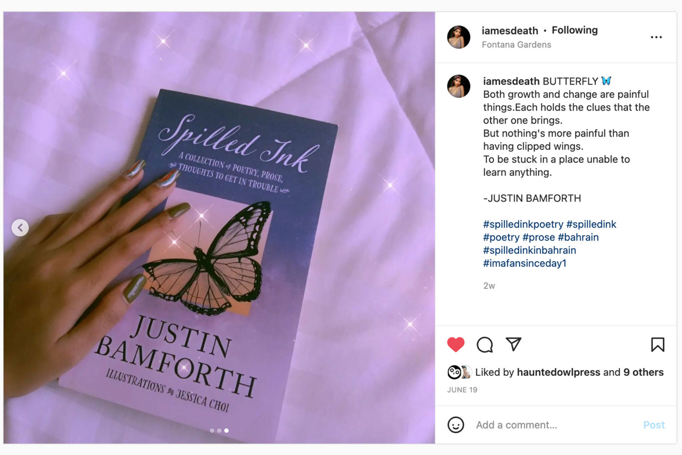Save post with the bookmark icon
Viewport: 682px width, 455px height.
click(x=657, y=344)
